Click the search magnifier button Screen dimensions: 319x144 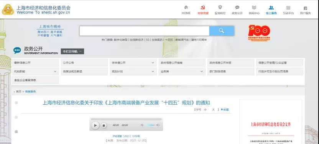coord(222,31)
